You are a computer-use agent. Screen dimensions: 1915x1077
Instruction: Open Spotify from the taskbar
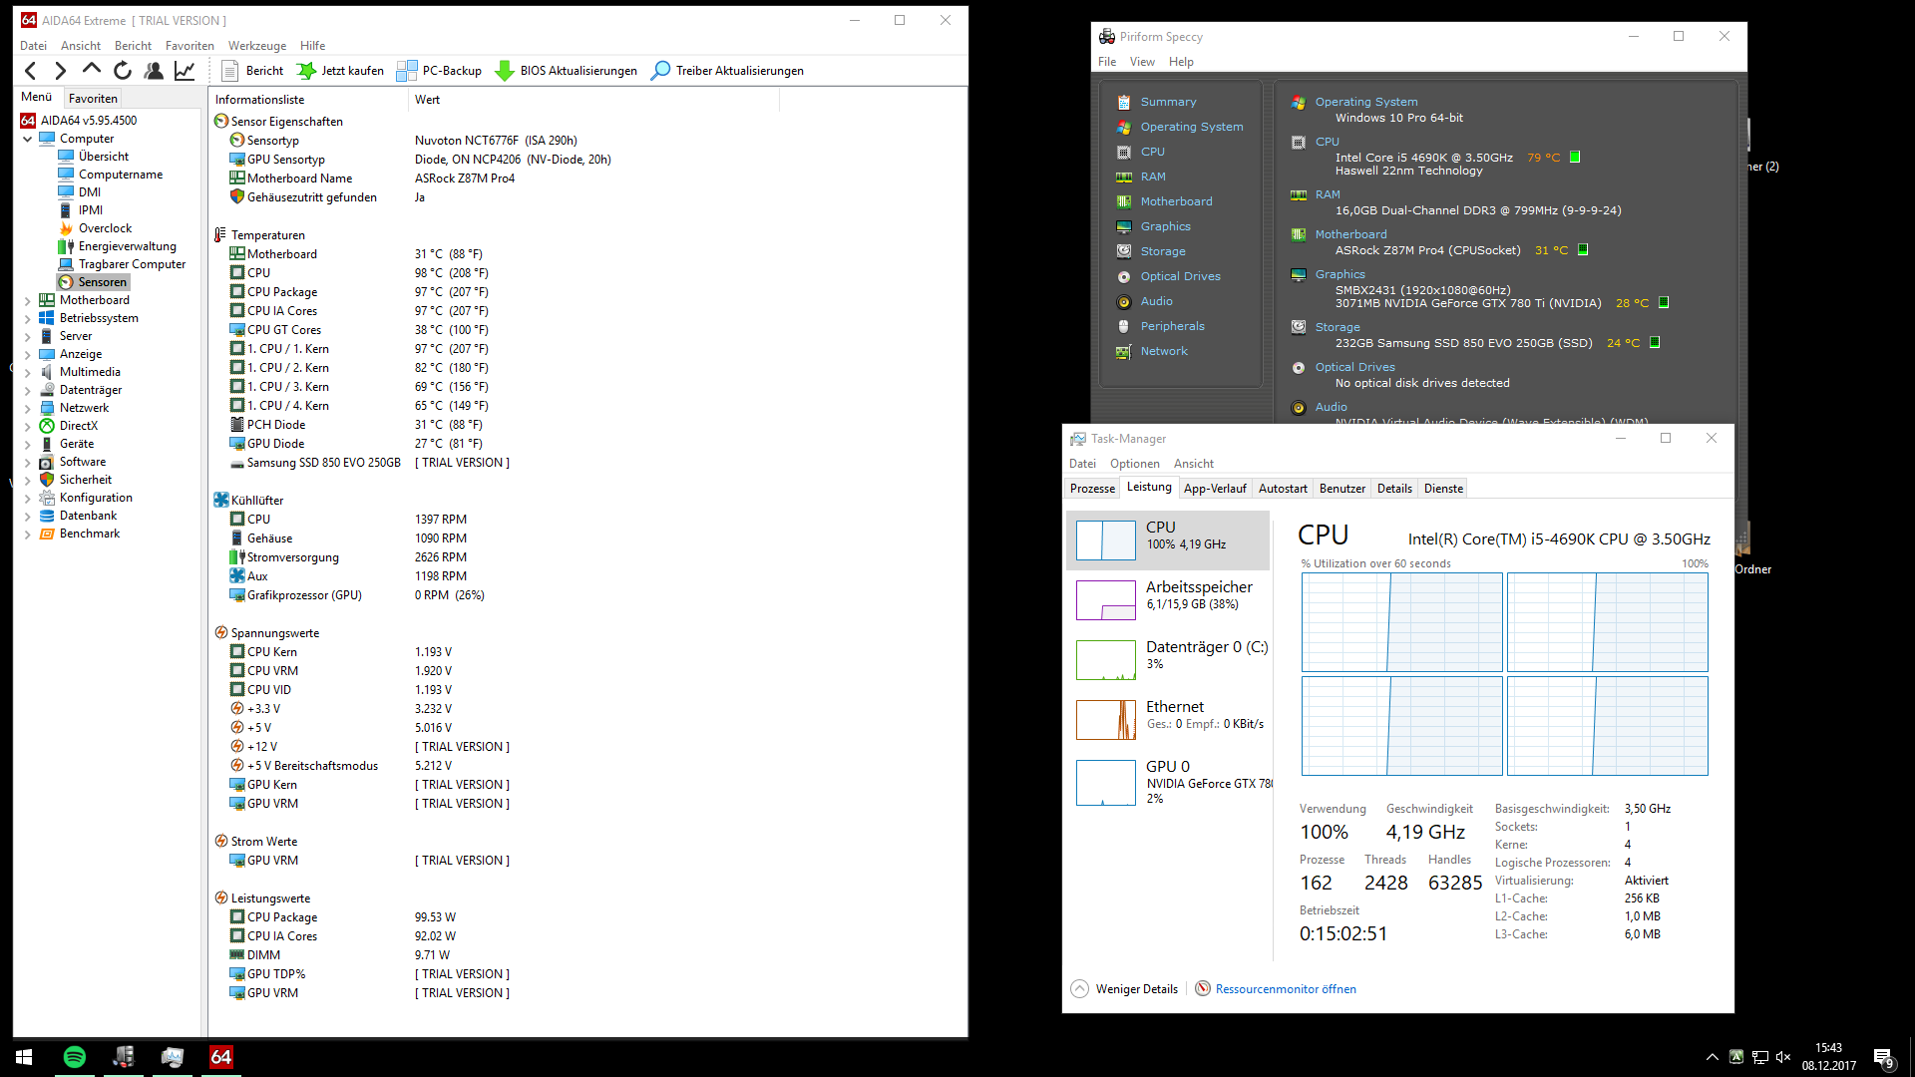75,1057
